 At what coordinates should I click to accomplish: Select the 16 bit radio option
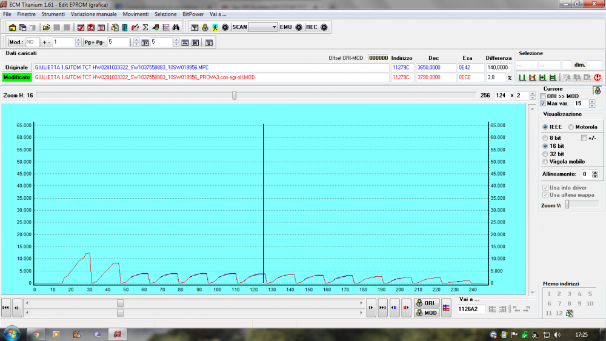pyautogui.click(x=545, y=146)
